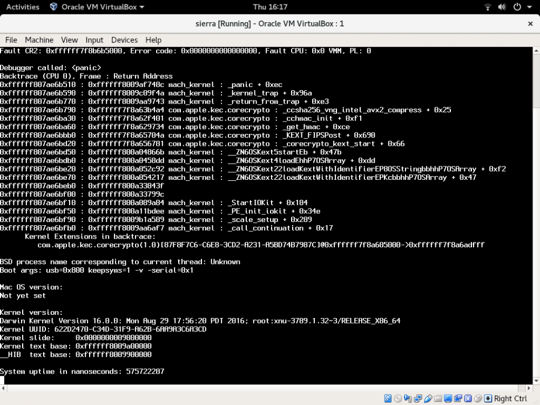Open GNOME Activities overview
The height and width of the screenshot is (405, 540).
pyautogui.click(x=23, y=7)
